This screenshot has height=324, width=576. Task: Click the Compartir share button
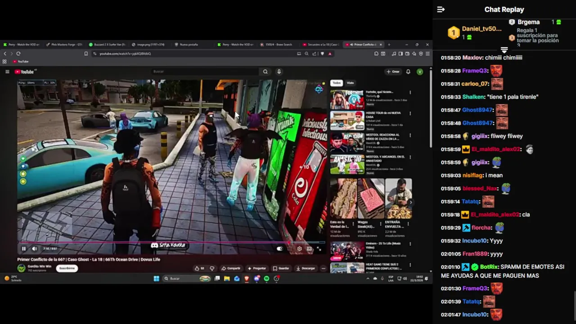(231, 268)
